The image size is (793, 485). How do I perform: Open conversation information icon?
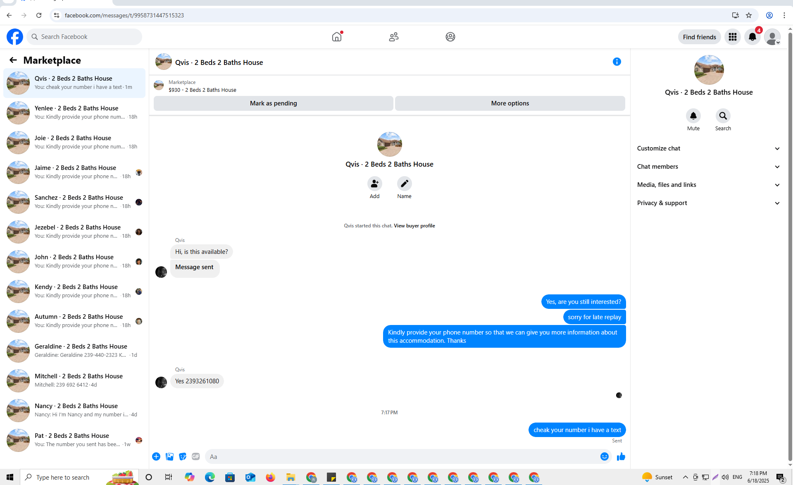[x=617, y=62]
